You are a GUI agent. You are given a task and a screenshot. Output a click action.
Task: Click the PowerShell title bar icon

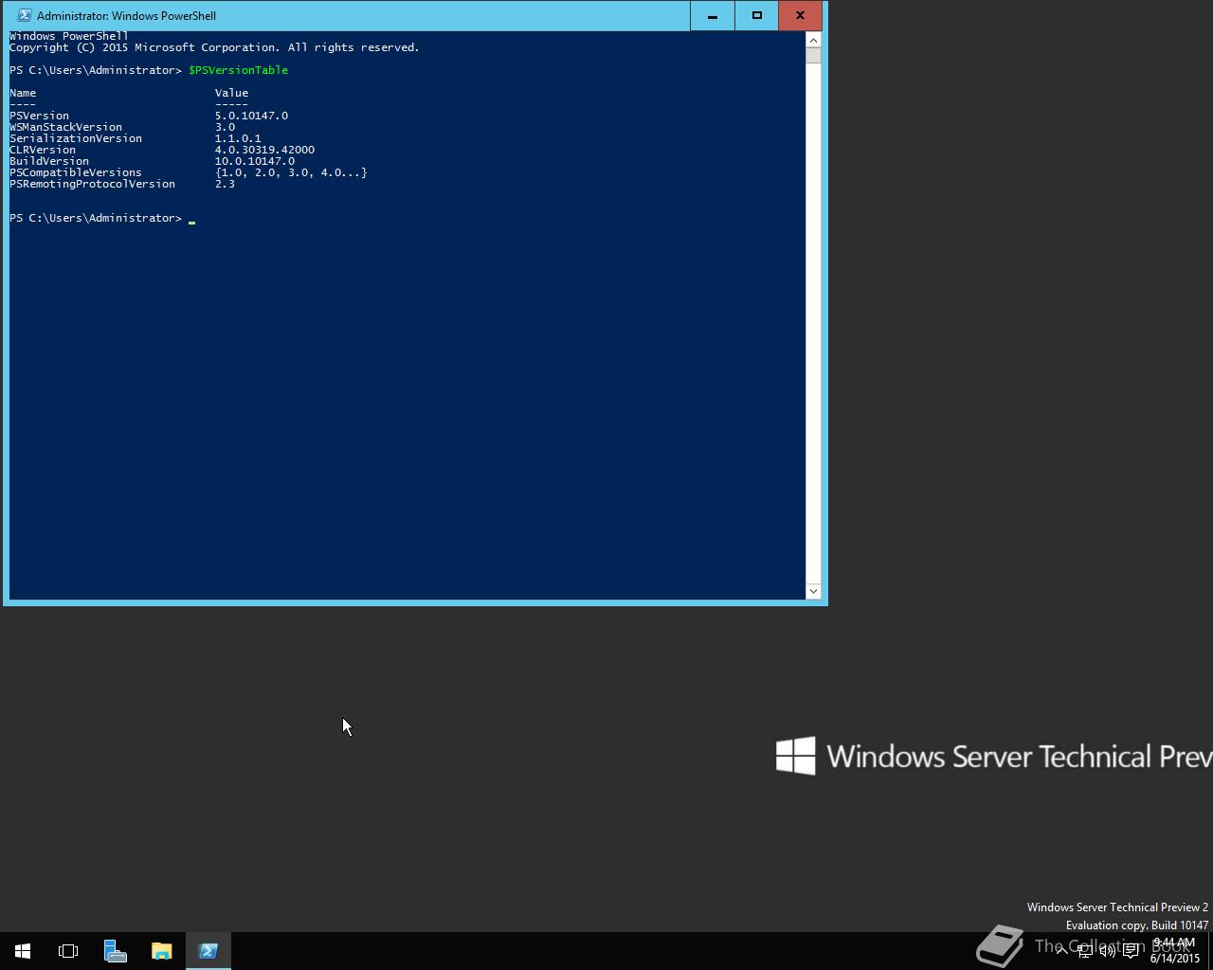click(24, 15)
